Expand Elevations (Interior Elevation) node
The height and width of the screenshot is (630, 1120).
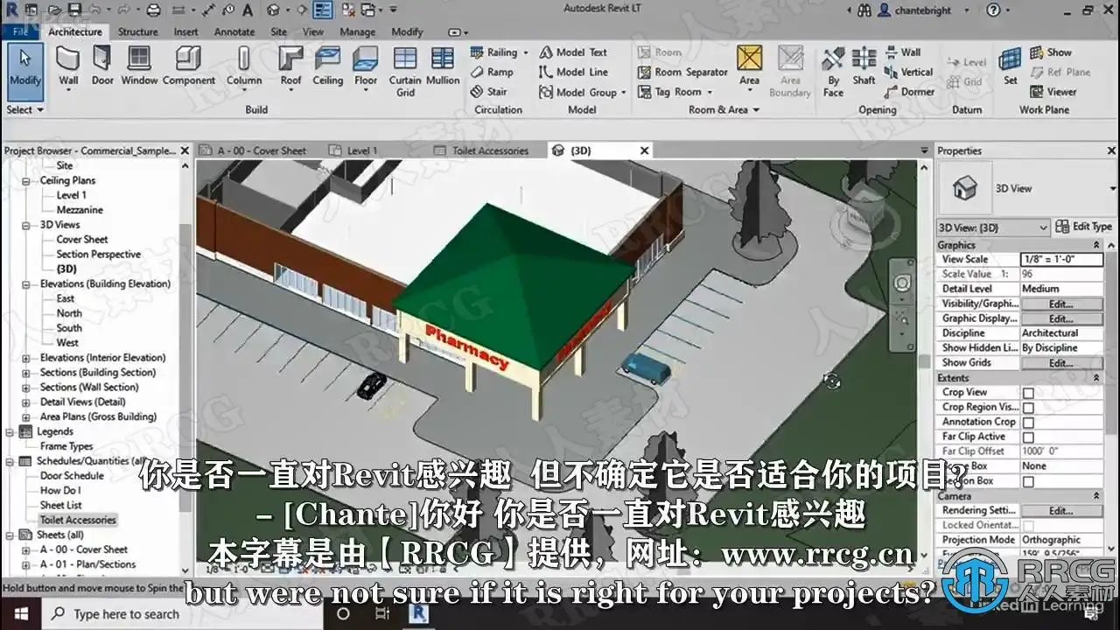click(27, 358)
